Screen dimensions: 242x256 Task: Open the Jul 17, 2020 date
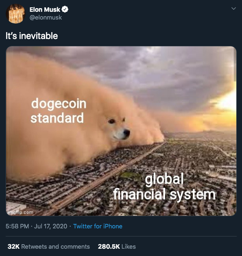pos(50,226)
